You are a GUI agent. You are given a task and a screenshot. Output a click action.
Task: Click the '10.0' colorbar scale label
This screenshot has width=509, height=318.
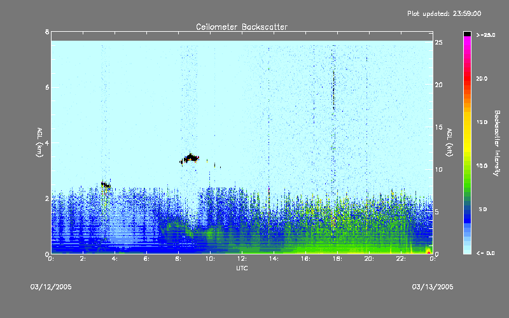click(x=482, y=166)
